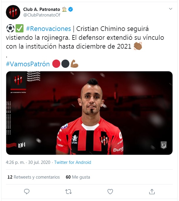This screenshot has height=201, width=179.
Task: Like the tweet with heart icon
Action: coord(110,192)
